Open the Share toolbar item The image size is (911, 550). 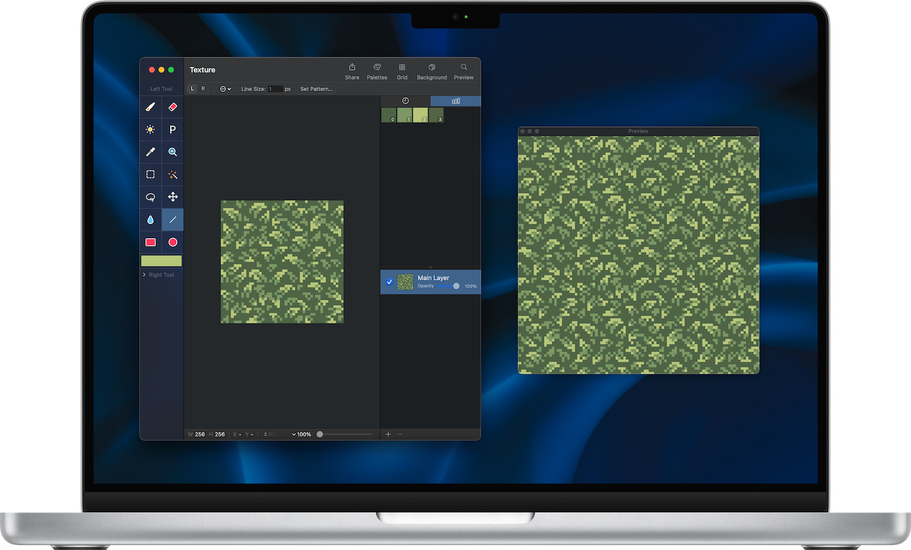tap(352, 72)
